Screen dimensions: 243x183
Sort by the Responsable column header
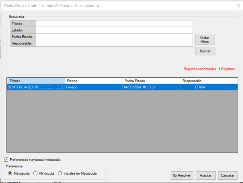tap(209, 81)
